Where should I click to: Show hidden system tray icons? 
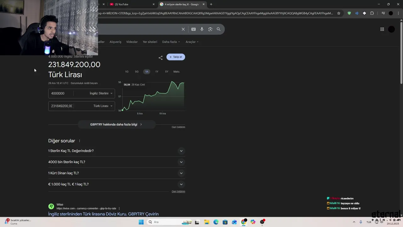354,222
